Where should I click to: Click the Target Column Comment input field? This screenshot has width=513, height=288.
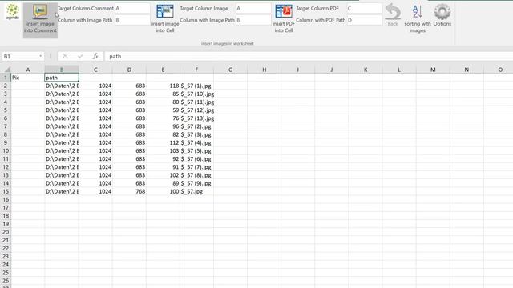click(132, 9)
